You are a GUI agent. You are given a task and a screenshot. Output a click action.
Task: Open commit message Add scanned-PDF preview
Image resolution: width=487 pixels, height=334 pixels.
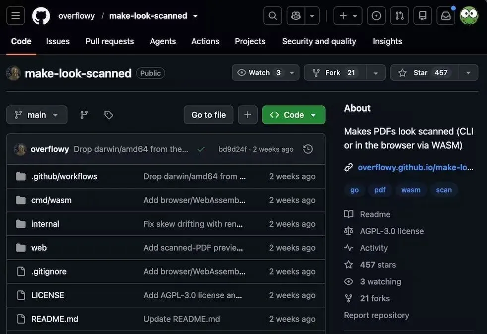point(193,248)
